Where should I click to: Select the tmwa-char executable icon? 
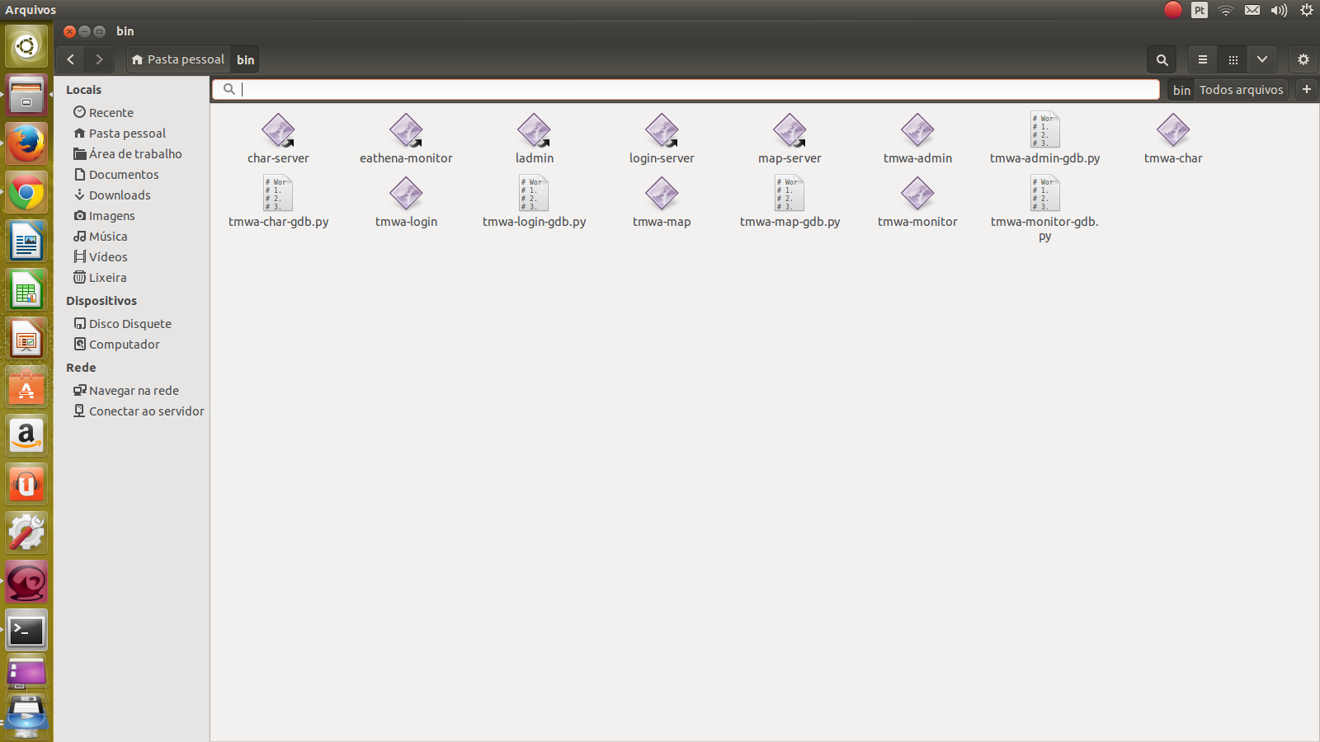pyautogui.click(x=1173, y=130)
